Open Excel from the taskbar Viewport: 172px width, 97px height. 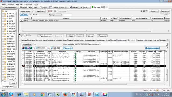58,95
